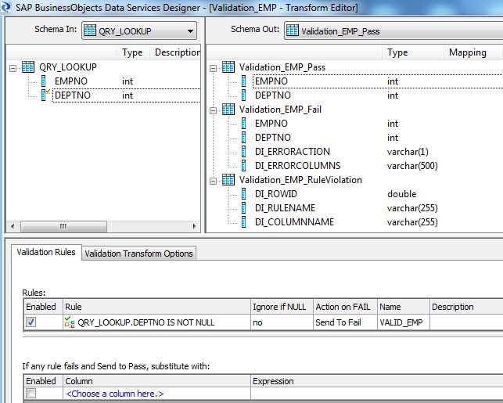Click the Validation_EMP_Fail table icon
Image resolution: width=503 pixels, height=403 pixels.
(228, 110)
